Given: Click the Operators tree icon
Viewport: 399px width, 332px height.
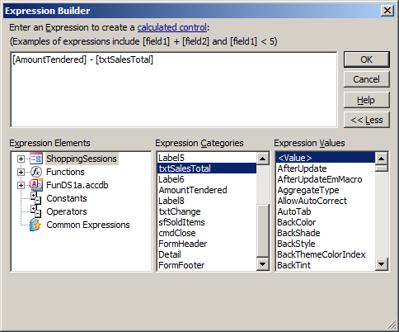Looking at the screenshot, I should tap(36, 211).
